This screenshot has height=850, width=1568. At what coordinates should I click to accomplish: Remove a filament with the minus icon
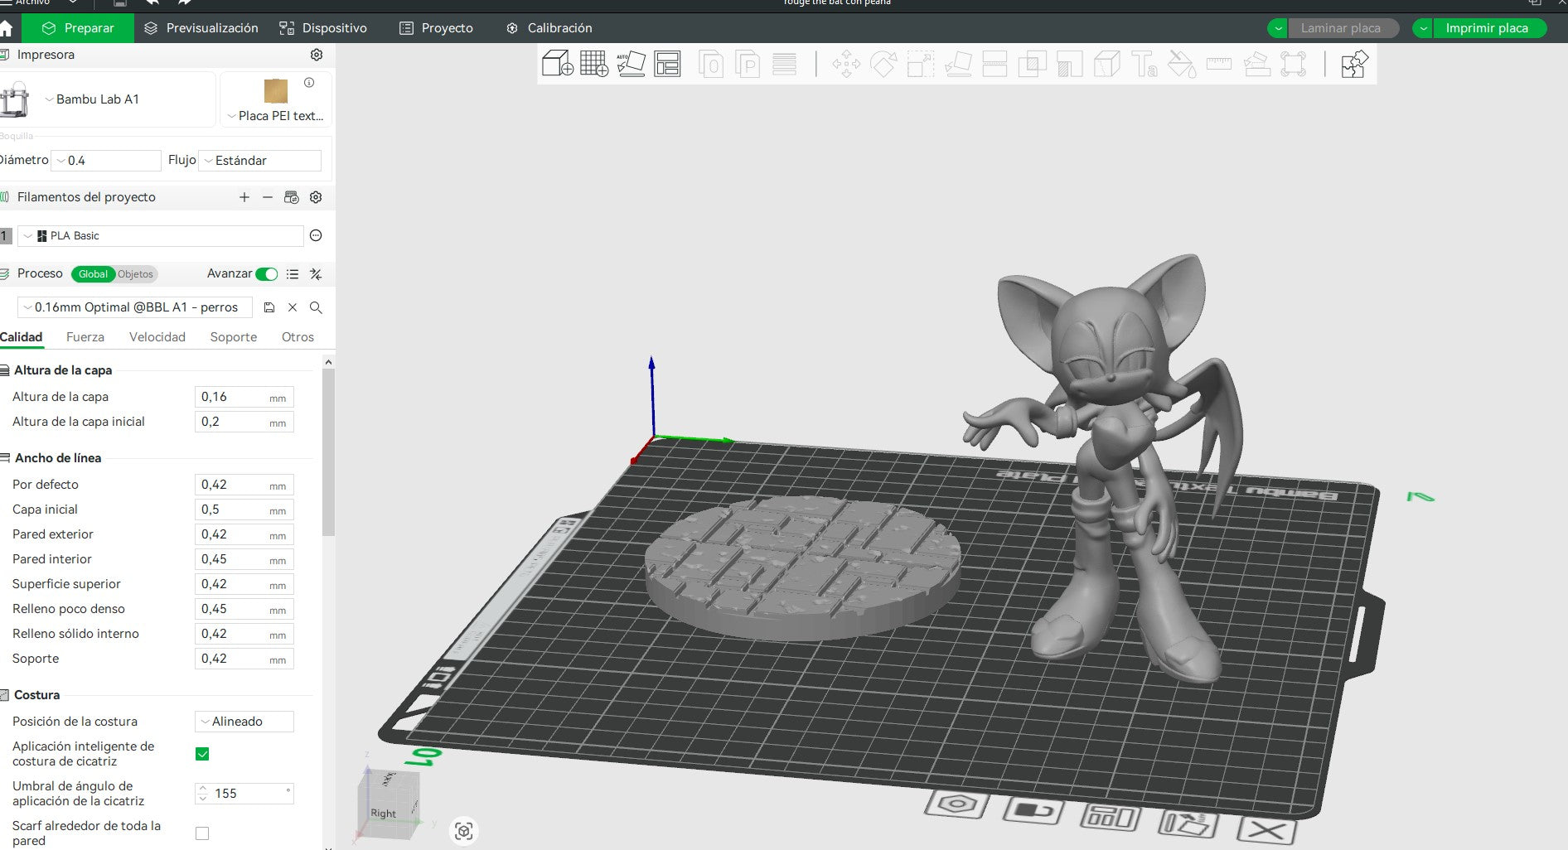[x=267, y=197]
